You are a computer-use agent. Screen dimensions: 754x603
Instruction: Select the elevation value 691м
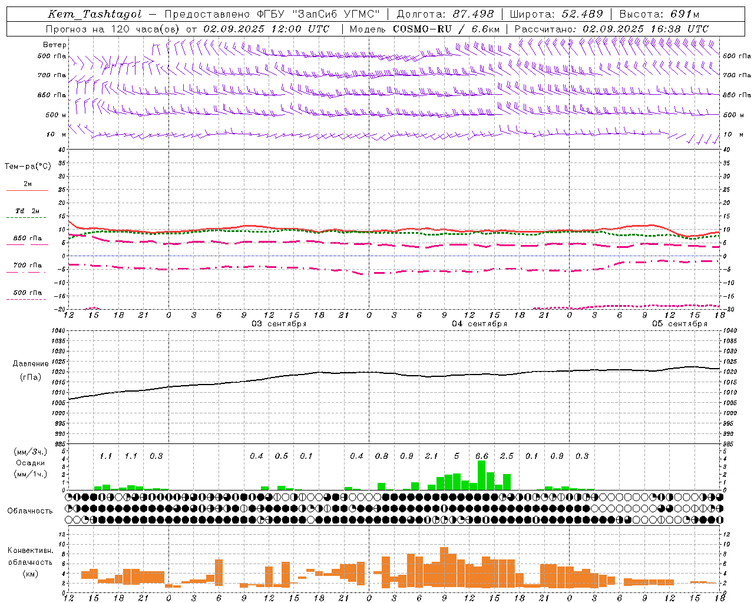click(685, 14)
